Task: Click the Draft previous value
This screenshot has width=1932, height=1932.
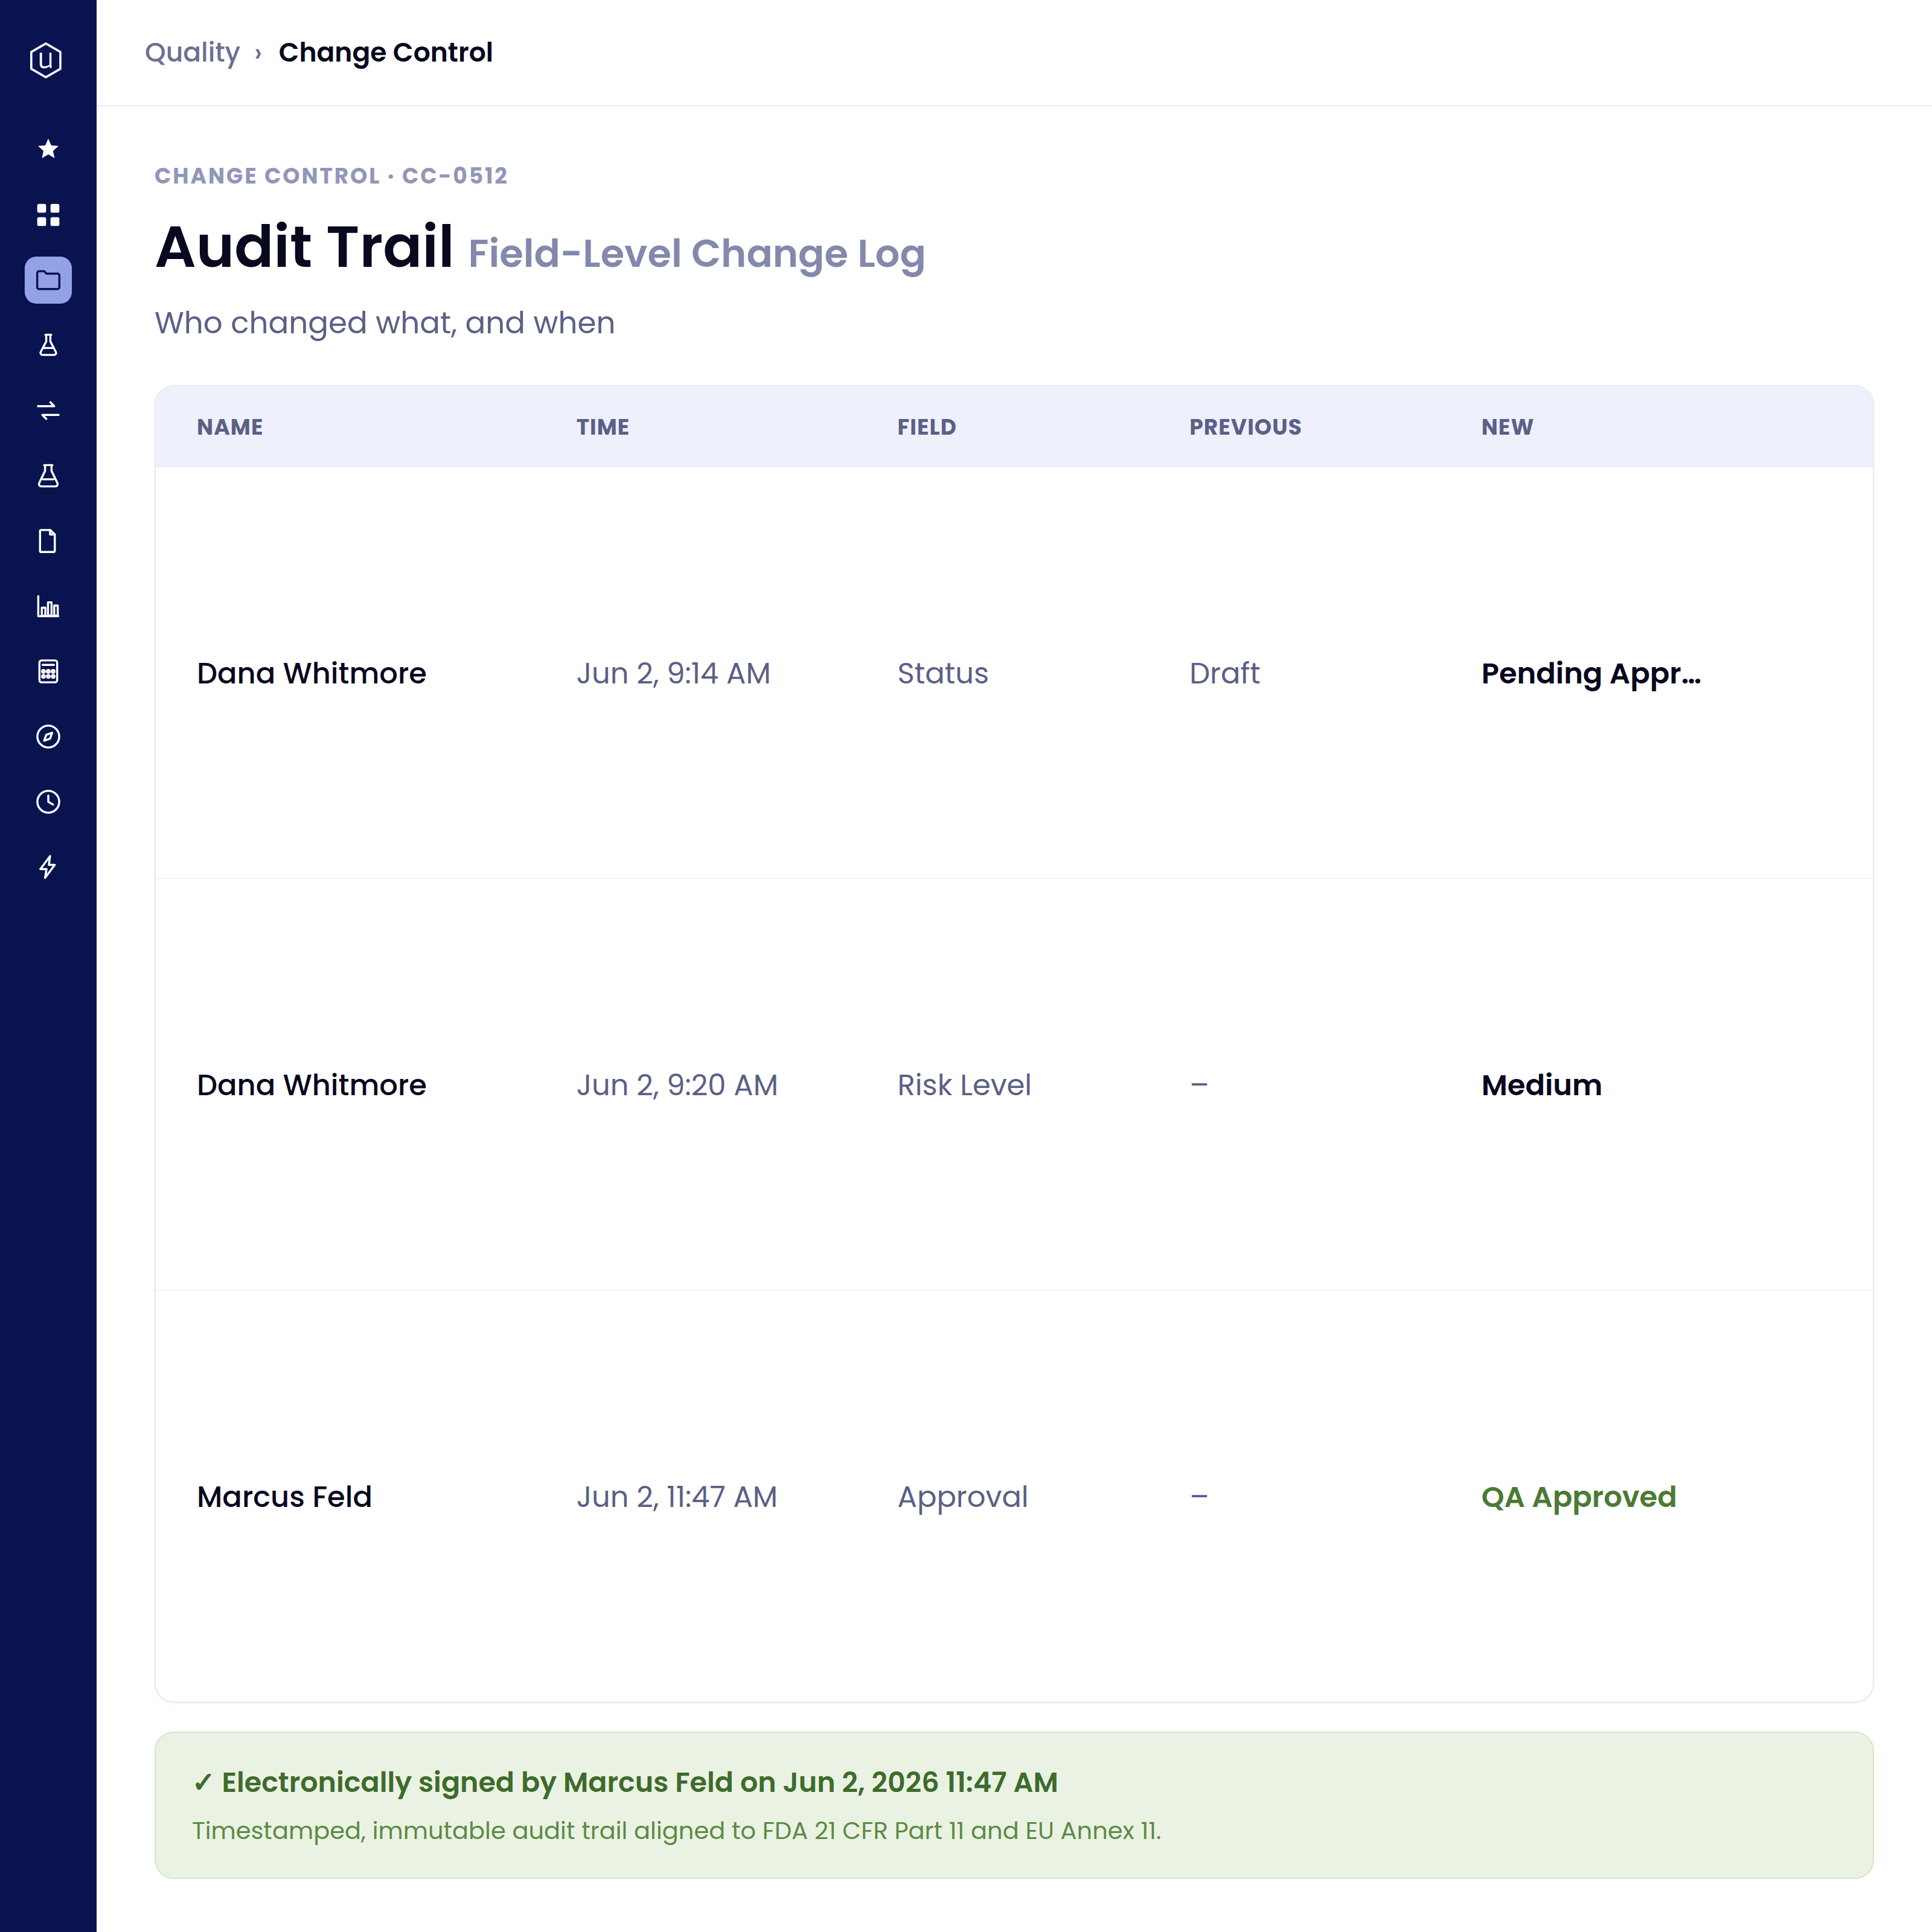Action: tap(1224, 673)
